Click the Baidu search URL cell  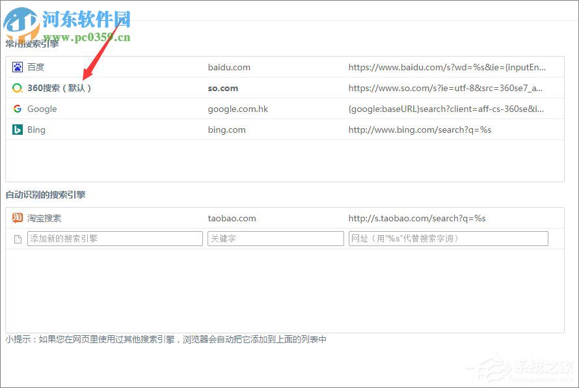pyautogui.click(x=447, y=67)
